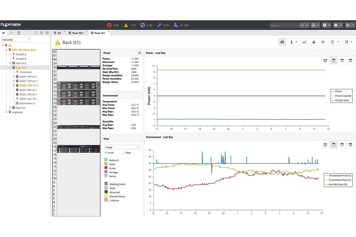Click the red critical alerts icon in the header
Viewport: 356px width, 237px height.
(x=109, y=25)
